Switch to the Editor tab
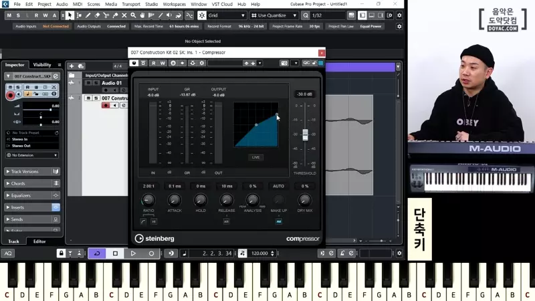 (39, 241)
